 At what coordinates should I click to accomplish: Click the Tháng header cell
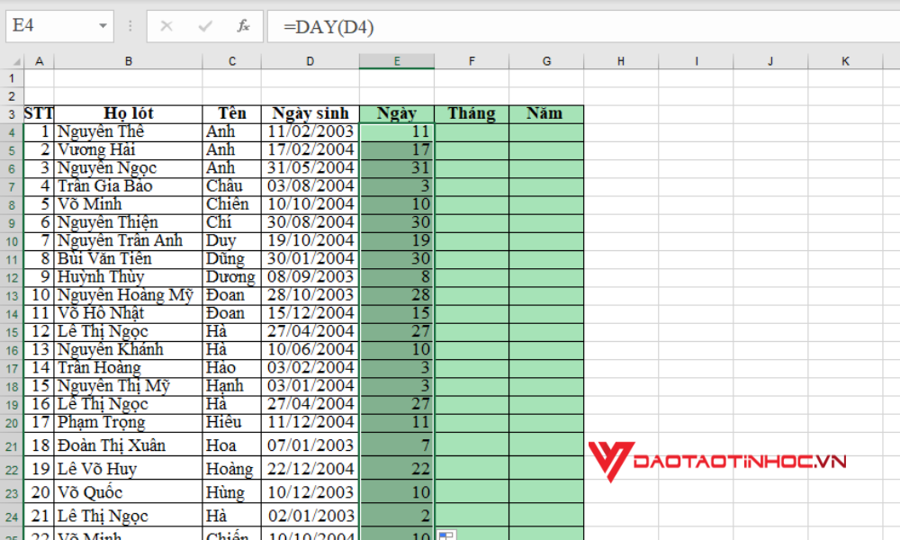[472, 113]
